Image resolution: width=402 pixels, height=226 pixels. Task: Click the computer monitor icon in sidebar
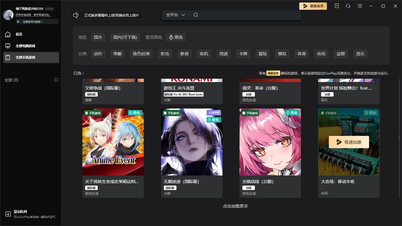pos(8,46)
